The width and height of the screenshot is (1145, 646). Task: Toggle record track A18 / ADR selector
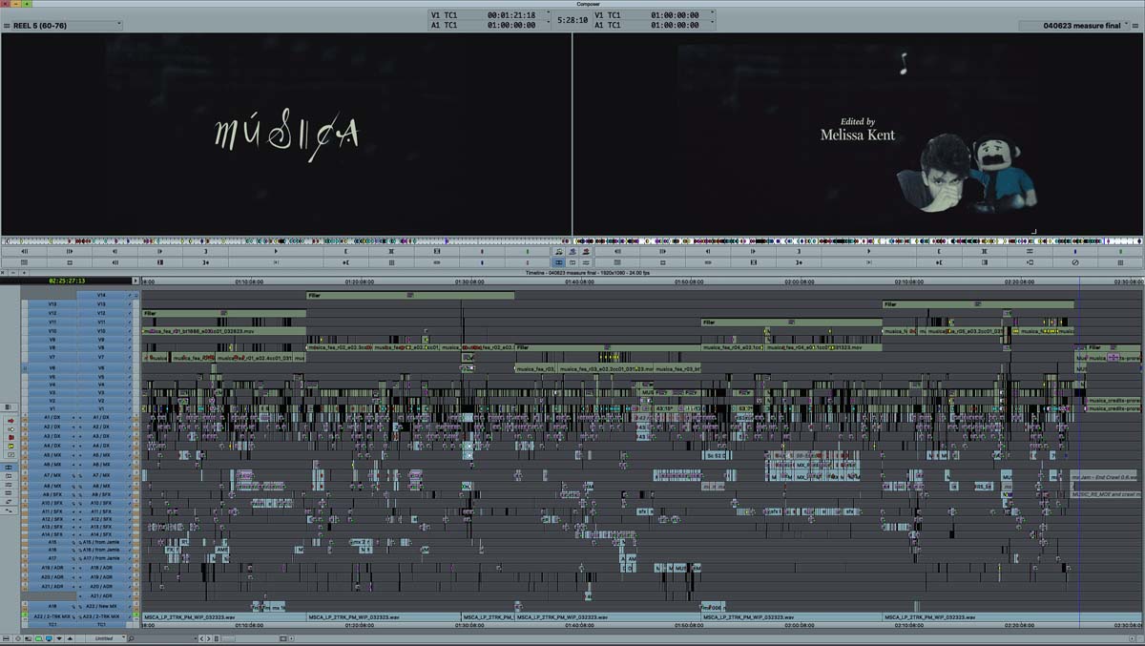click(x=101, y=567)
